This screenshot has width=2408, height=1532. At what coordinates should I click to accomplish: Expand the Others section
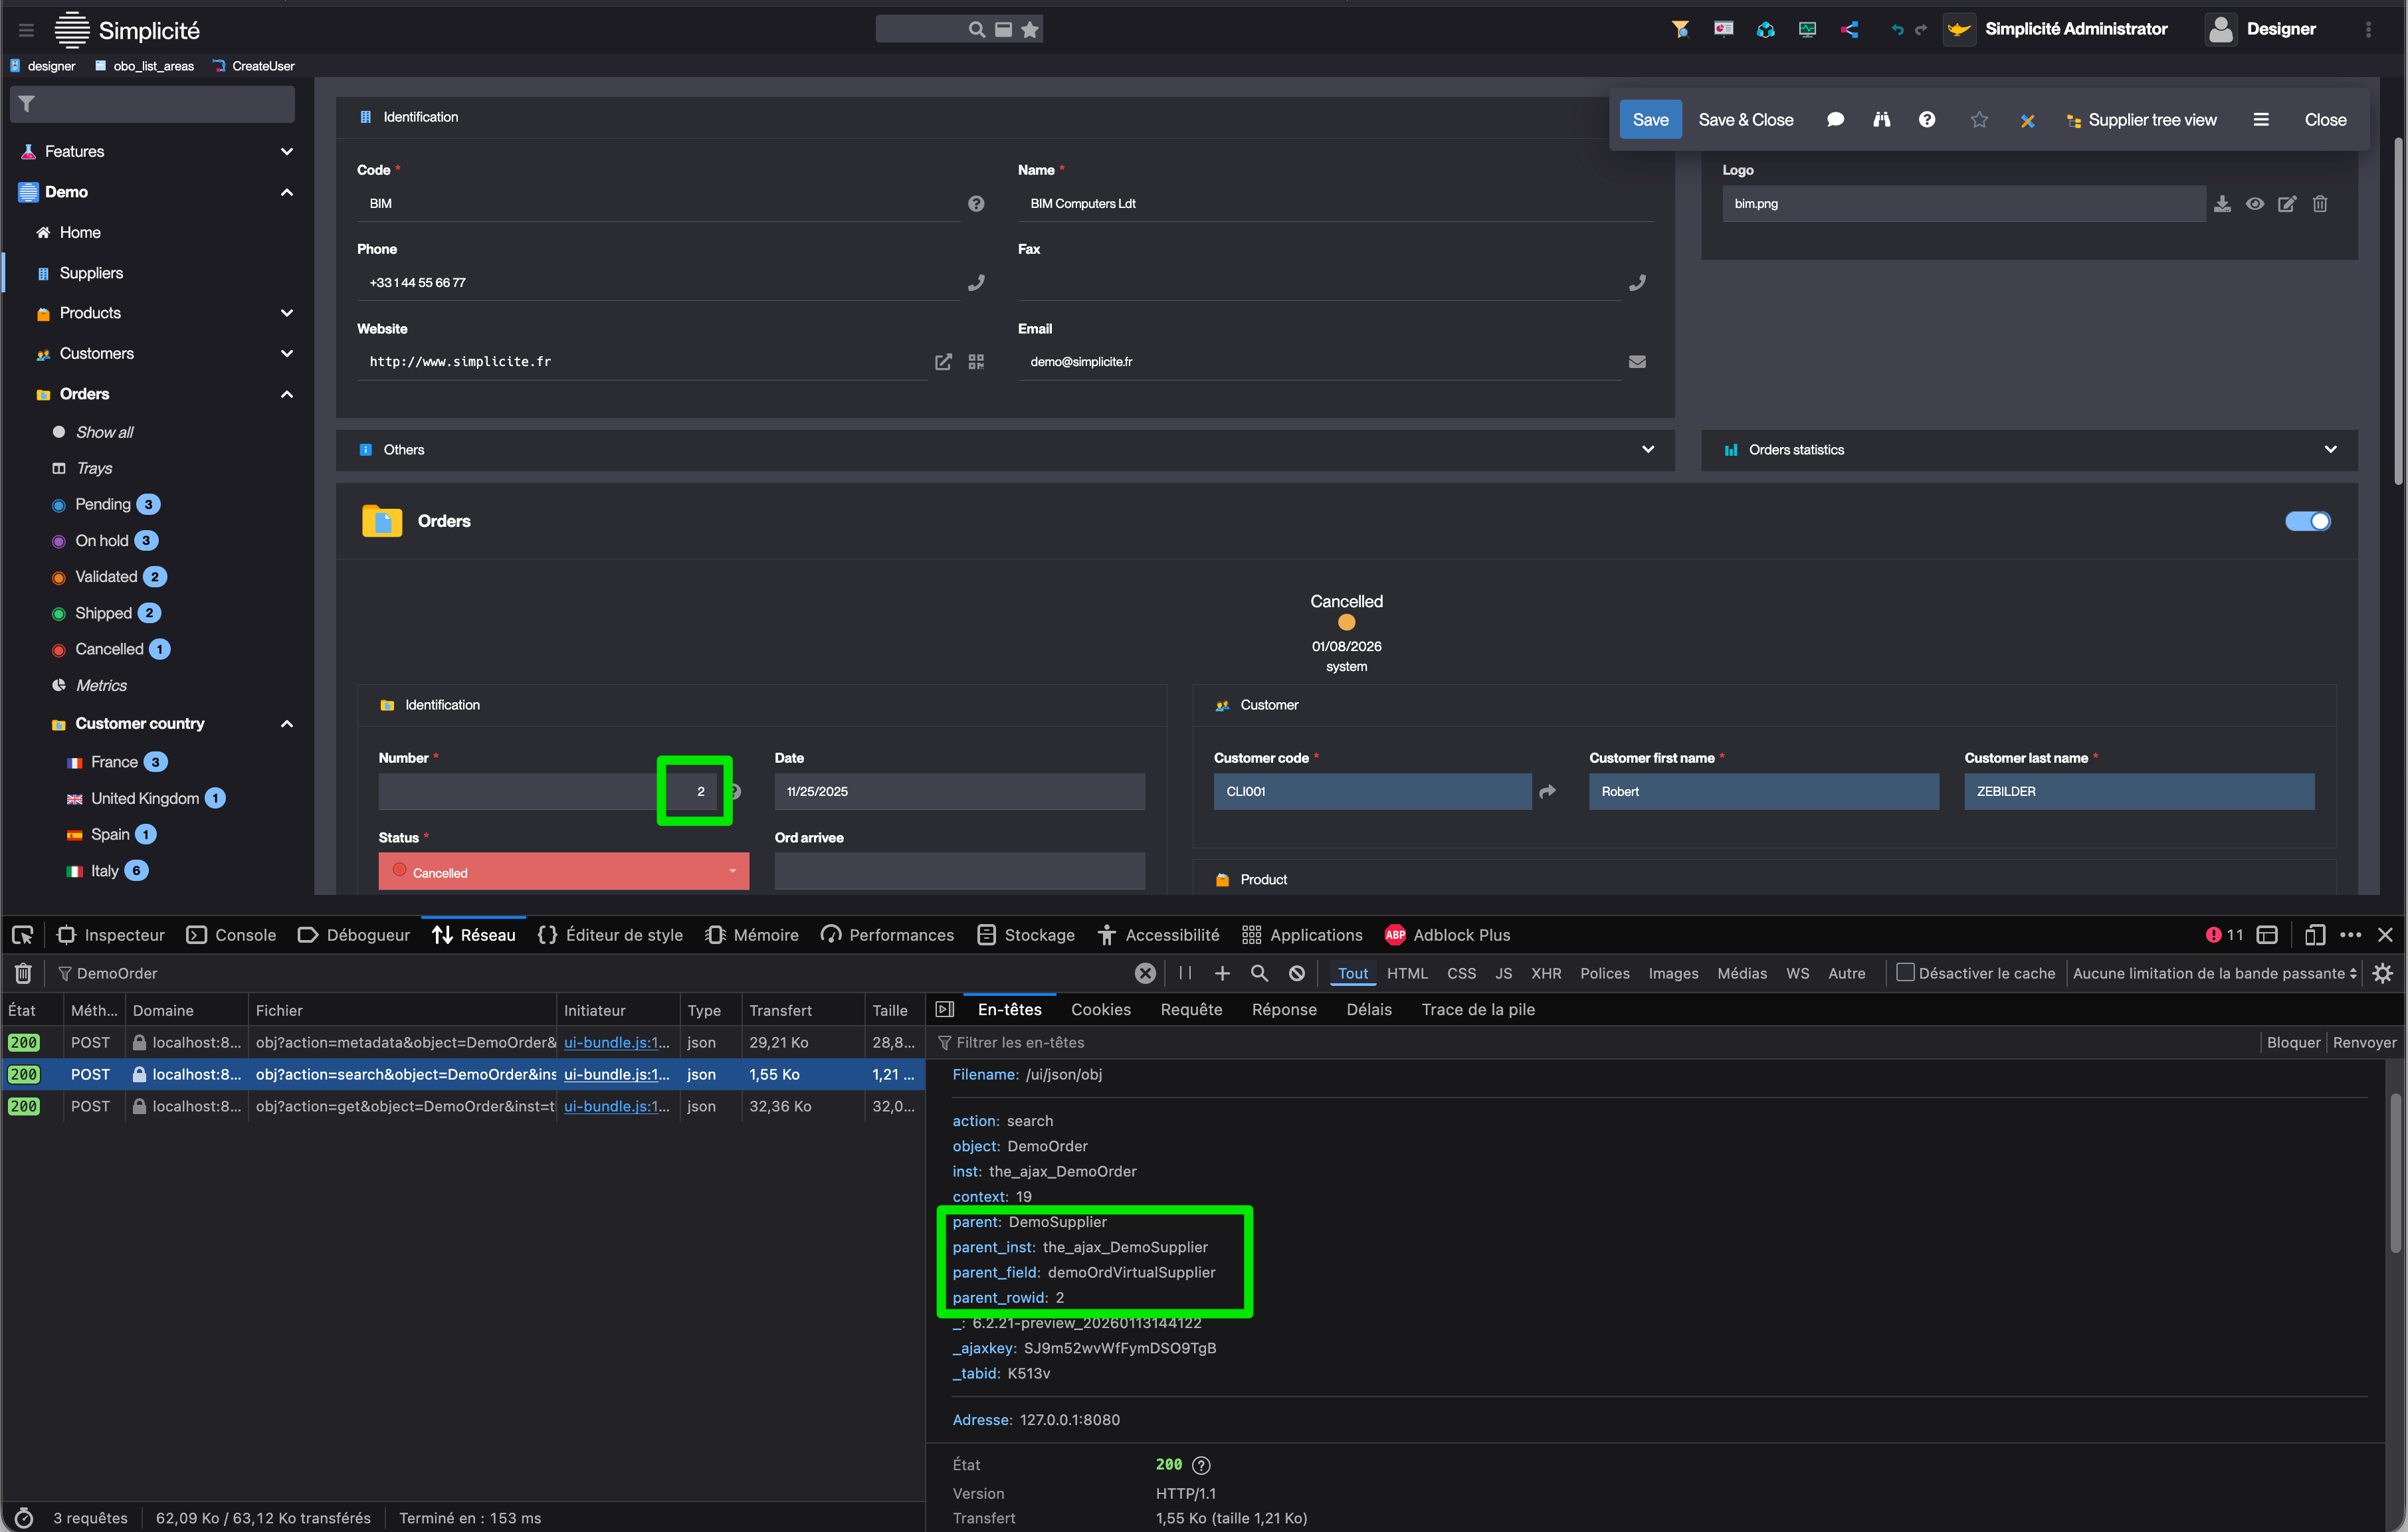[x=1647, y=449]
